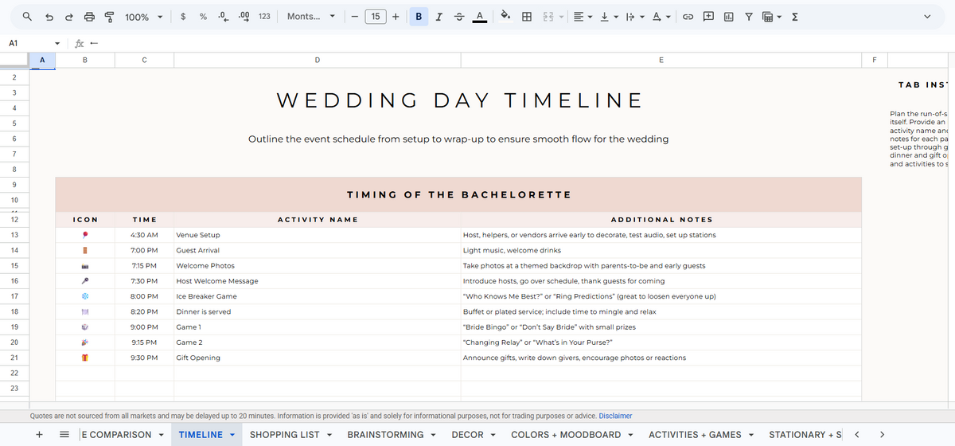Open the borders menu

click(526, 16)
